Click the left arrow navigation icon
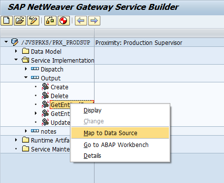Screen dimensions: 224x183 click(x=81, y=21)
